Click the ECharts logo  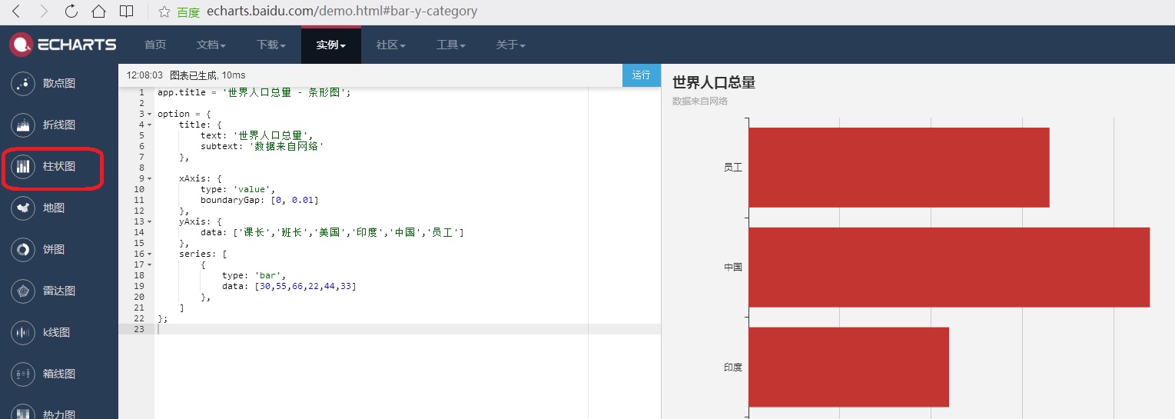pyautogui.click(x=62, y=45)
